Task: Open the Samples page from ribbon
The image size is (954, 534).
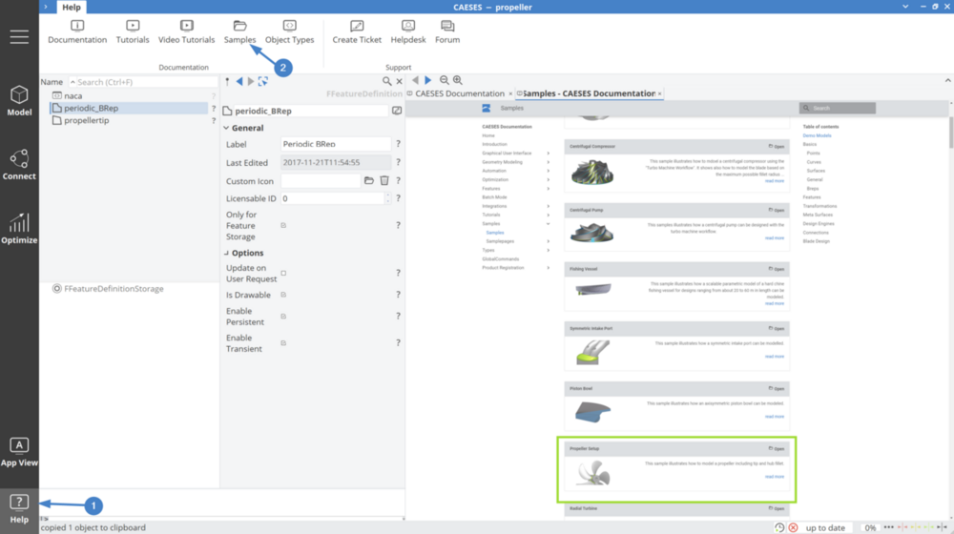Action: [x=239, y=31]
